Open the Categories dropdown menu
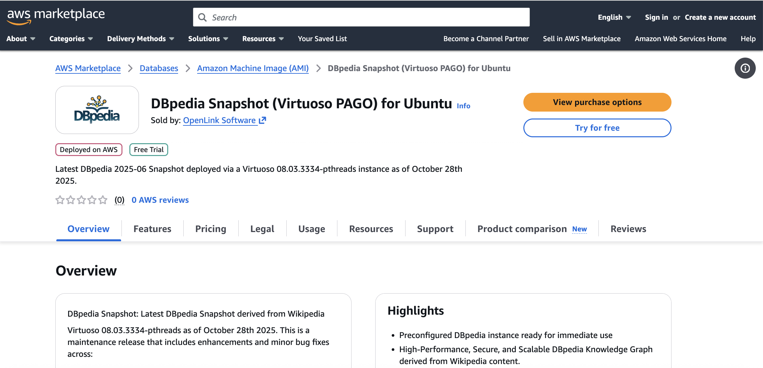Screen dimensions: 763x368 tap(71, 39)
